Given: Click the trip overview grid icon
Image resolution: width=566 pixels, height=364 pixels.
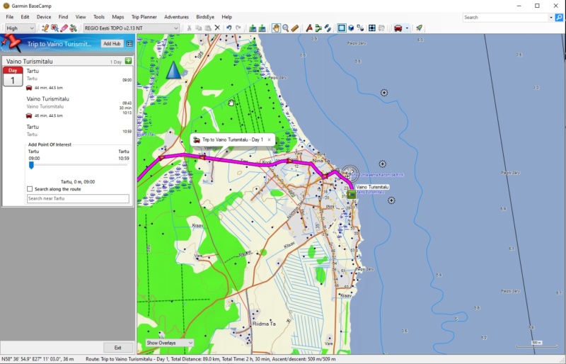Looking at the screenshot, I should (129, 44).
